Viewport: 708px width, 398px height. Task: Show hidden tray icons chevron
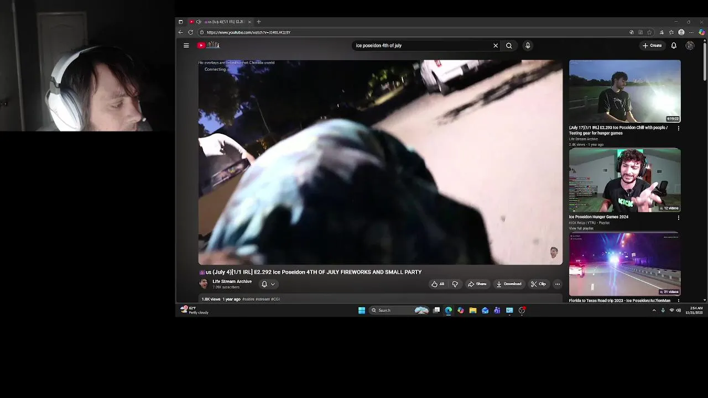(x=654, y=310)
